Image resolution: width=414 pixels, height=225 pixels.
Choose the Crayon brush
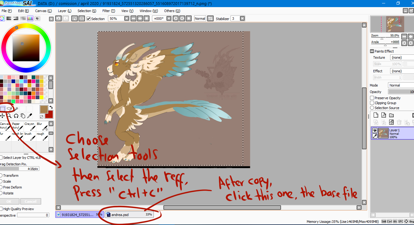click(x=30, y=127)
